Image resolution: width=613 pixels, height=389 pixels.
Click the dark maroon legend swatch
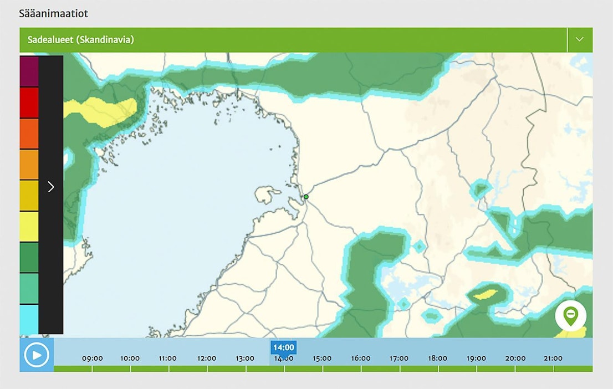pos(29,71)
